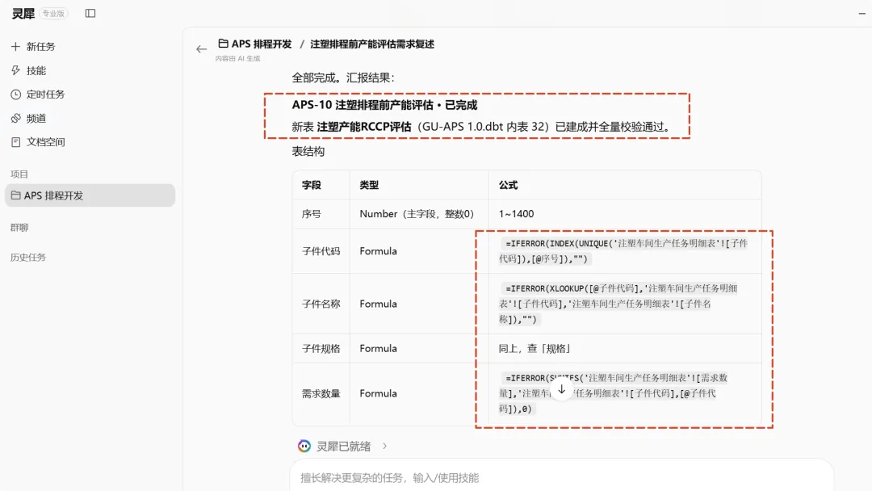The image size is (872, 491).
Task: Click 内容由 AI 生成 note
Action: pos(237,58)
